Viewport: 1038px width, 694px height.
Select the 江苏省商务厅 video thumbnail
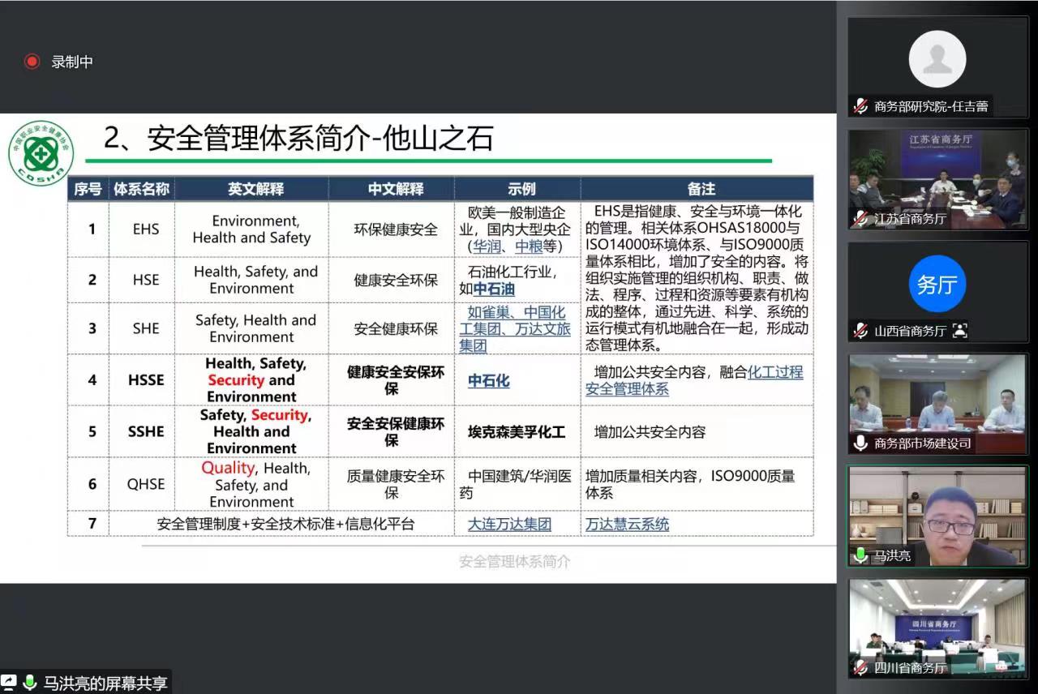937,179
